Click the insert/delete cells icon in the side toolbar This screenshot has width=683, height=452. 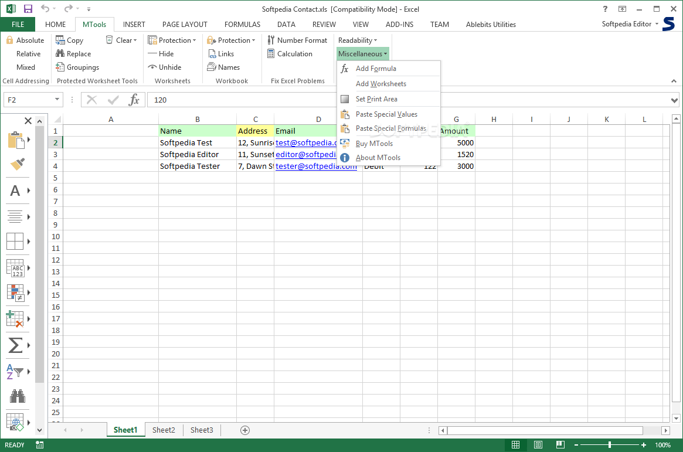tap(15, 319)
